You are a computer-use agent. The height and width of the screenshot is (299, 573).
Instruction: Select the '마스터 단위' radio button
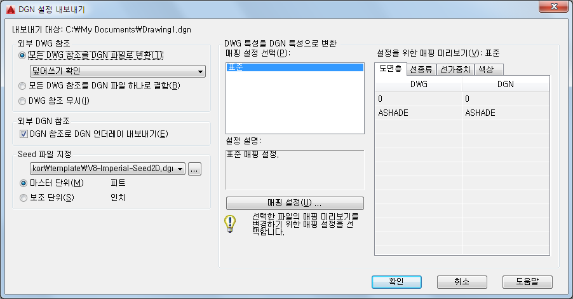[x=24, y=183]
